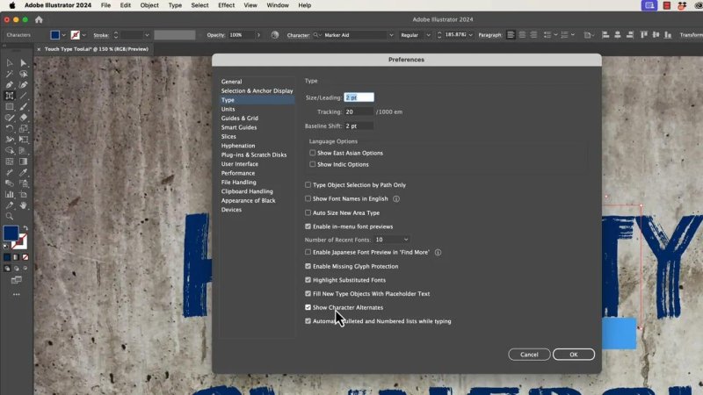Check Auto Size New Area Type

[x=308, y=212]
